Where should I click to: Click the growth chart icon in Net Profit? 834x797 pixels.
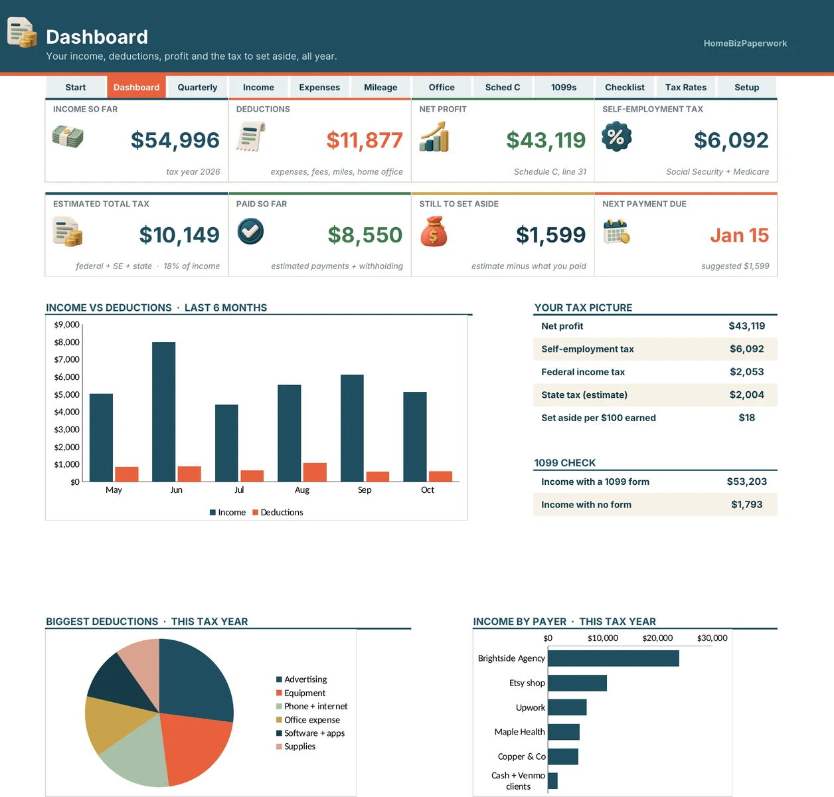point(434,137)
